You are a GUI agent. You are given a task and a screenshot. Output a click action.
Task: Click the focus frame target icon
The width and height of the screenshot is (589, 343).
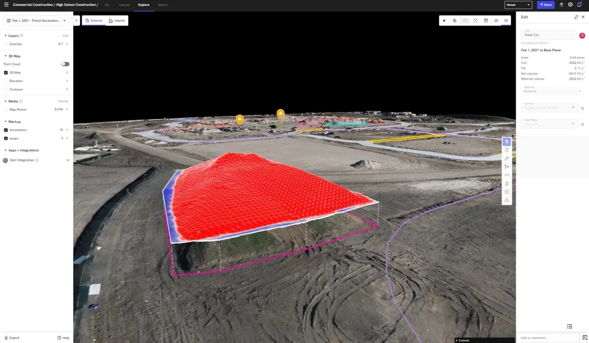coord(476,21)
